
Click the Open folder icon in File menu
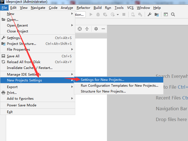pos(4,19)
